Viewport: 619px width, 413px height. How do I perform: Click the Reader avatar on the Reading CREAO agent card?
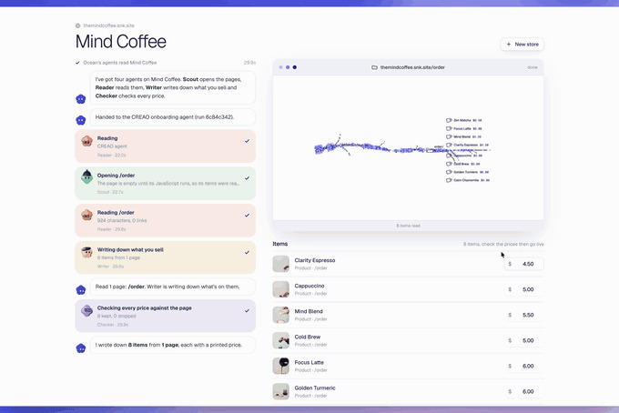tap(86, 141)
